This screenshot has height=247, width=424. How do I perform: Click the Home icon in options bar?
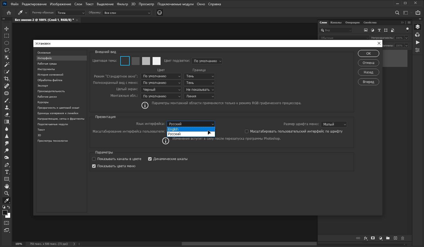(x=9, y=13)
